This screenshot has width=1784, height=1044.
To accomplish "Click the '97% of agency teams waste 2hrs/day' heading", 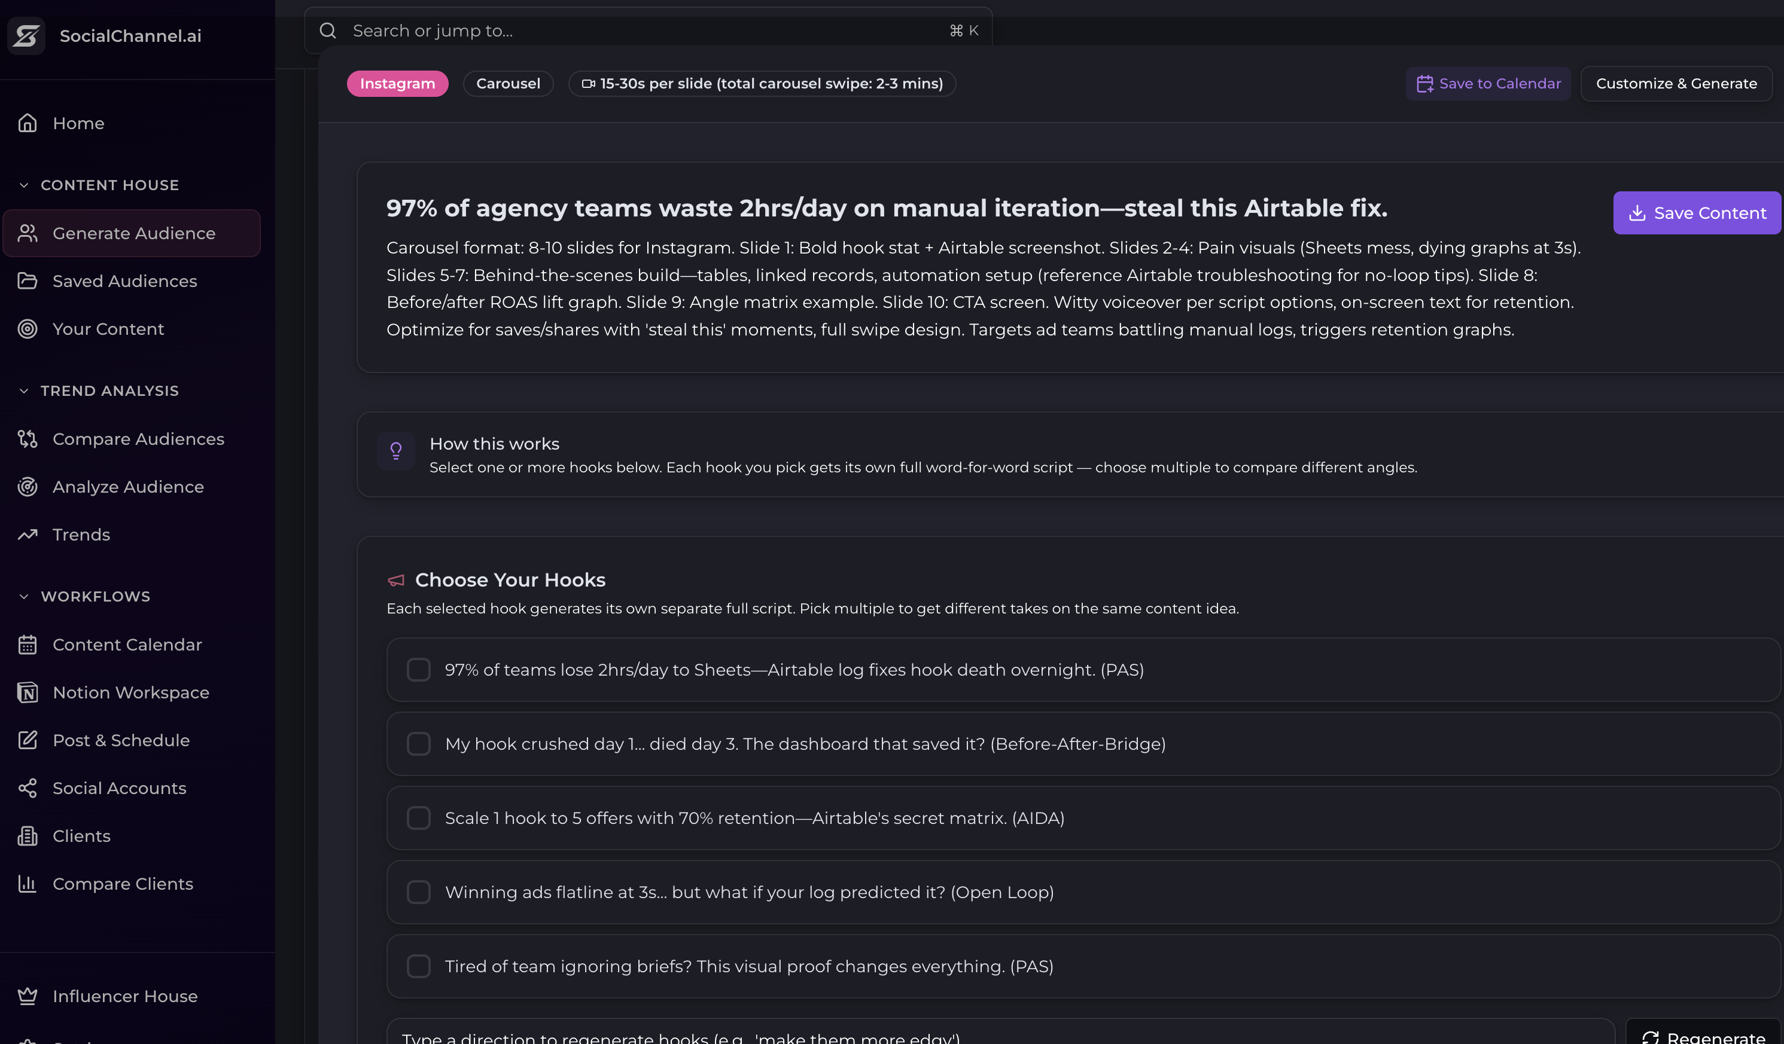I will click(x=887, y=208).
